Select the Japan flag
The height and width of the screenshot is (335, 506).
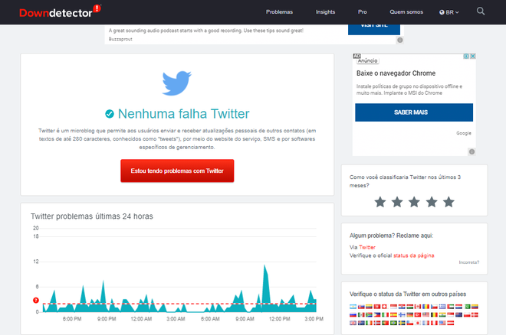tap(418, 323)
